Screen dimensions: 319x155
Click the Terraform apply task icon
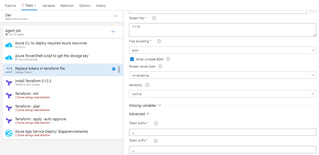(x=9, y=121)
